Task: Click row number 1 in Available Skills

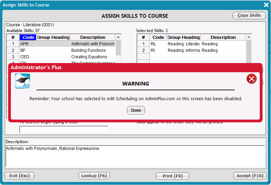Action: 13,44
